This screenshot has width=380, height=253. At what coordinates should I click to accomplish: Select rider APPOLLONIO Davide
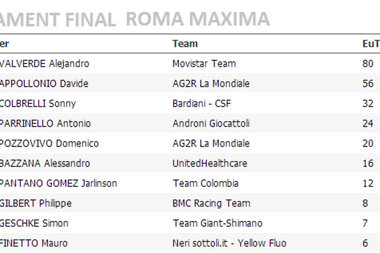(44, 83)
